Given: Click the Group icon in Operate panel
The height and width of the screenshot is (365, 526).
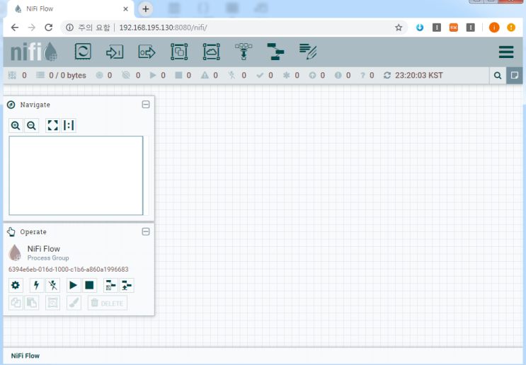Looking at the screenshot, I should click(52, 303).
